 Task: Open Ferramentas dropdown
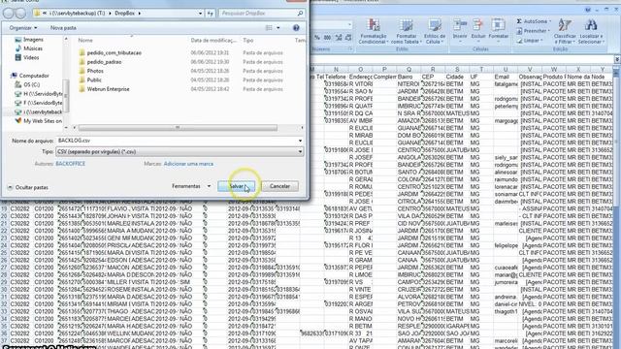[191, 186]
